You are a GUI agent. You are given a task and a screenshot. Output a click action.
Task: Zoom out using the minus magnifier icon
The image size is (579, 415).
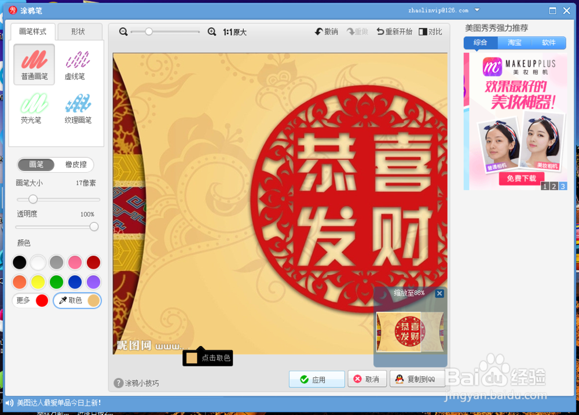click(123, 32)
